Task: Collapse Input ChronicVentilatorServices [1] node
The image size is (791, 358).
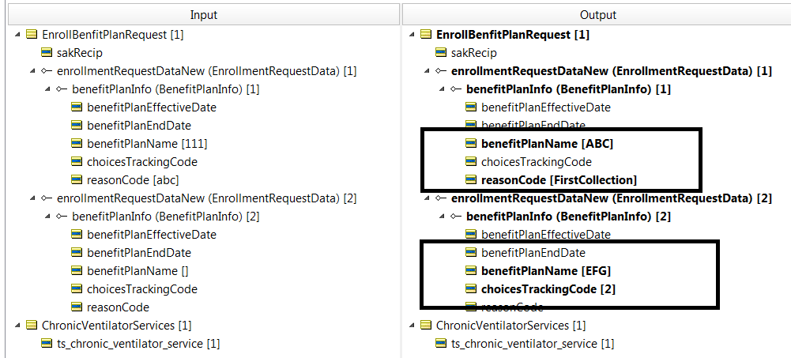Action: click(18, 326)
